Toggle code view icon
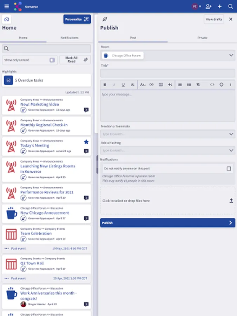 point(212,85)
